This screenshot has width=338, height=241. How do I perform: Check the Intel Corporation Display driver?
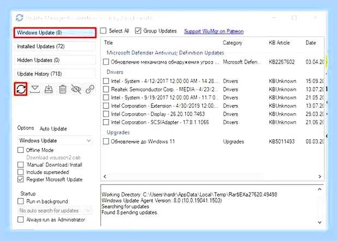[x=106, y=114]
